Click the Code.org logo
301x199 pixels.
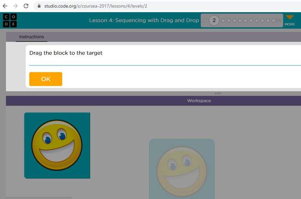point(10,20)
